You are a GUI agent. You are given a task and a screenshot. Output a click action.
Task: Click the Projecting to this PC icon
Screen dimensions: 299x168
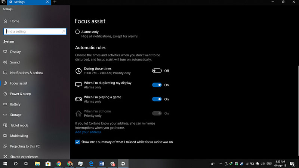point(5,146)
